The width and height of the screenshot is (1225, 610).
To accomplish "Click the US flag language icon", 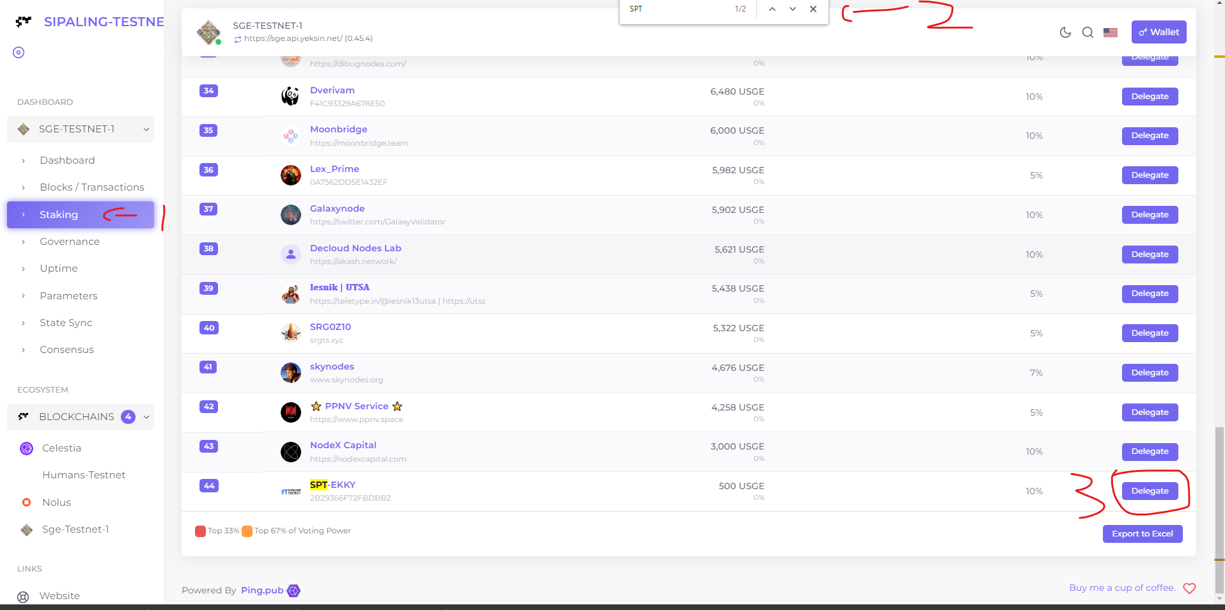I will coord(1111,33).
